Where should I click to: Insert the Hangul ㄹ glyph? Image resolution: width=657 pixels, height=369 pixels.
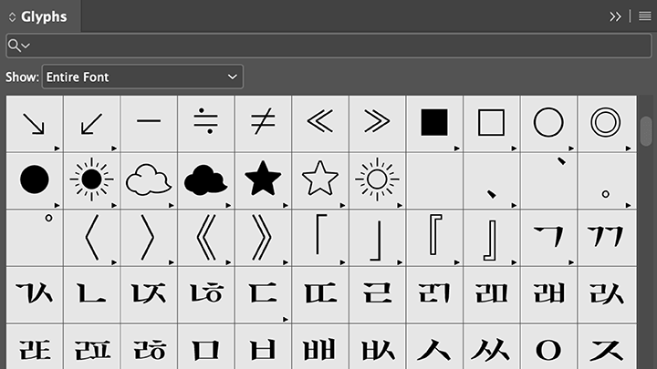(x=377, y=294)
